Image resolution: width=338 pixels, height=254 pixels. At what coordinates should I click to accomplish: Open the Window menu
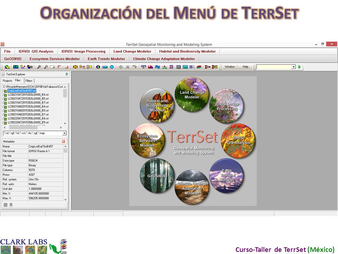pyautogui.click(x=230, y=67)
